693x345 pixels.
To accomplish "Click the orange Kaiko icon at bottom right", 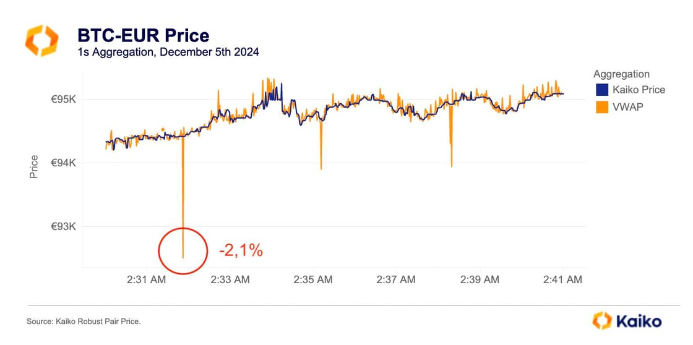I will click(x=602, y=320).
